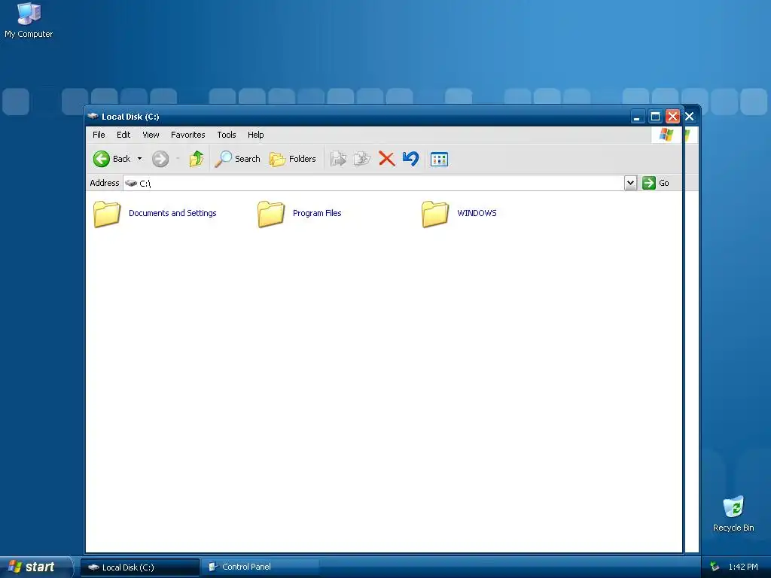Image resolution: width=771 pixels, height=578 pixels.
Task: Click the drive icon in the title bar
Action: tap(93, 117)
